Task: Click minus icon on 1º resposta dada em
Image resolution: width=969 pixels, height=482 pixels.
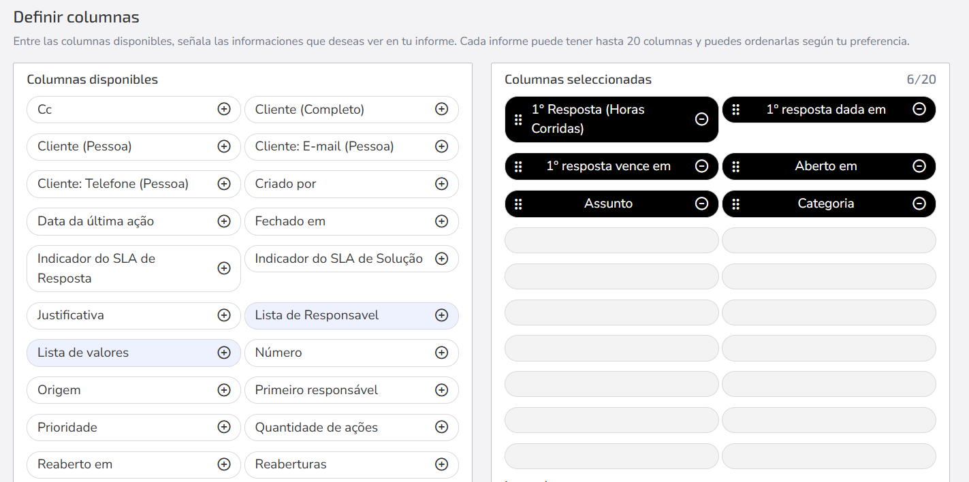Action: (x=919, y=109)
